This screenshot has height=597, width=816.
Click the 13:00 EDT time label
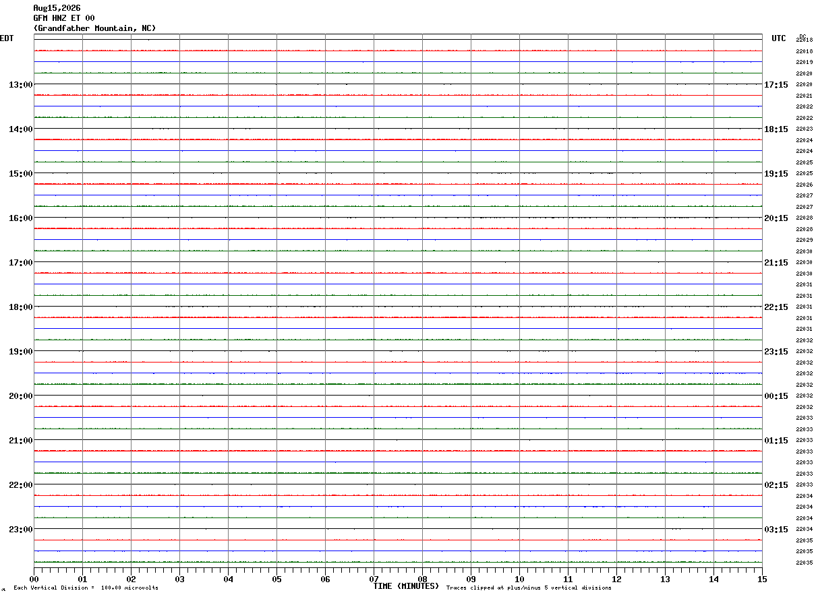coord(20,85)
